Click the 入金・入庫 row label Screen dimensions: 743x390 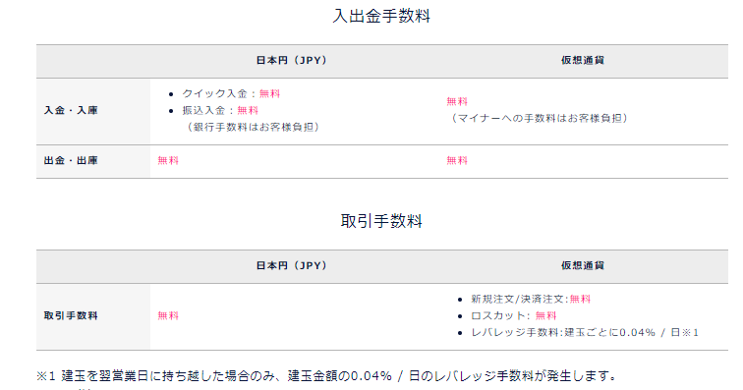pyautogui.click(x=71, y=110)
